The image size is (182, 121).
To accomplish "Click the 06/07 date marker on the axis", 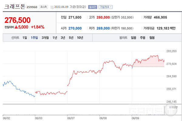I will click(70, 118).
